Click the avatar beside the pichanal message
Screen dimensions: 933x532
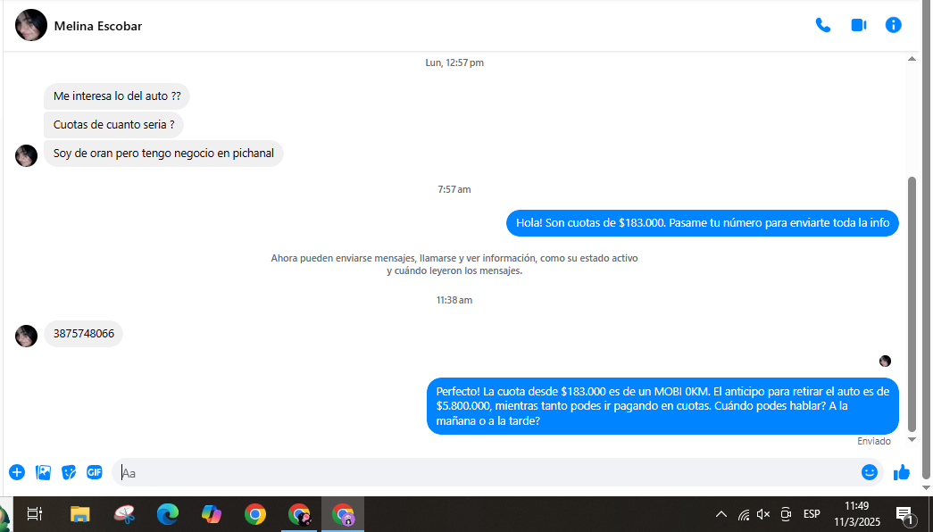click(x=26, y=155)
